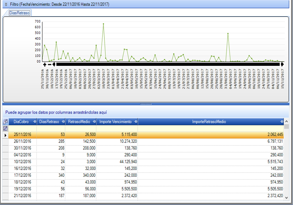This screenshot has height=205, width=293.
Task: Select cell 10/12/2016
Action: click(x=23, y=162)
